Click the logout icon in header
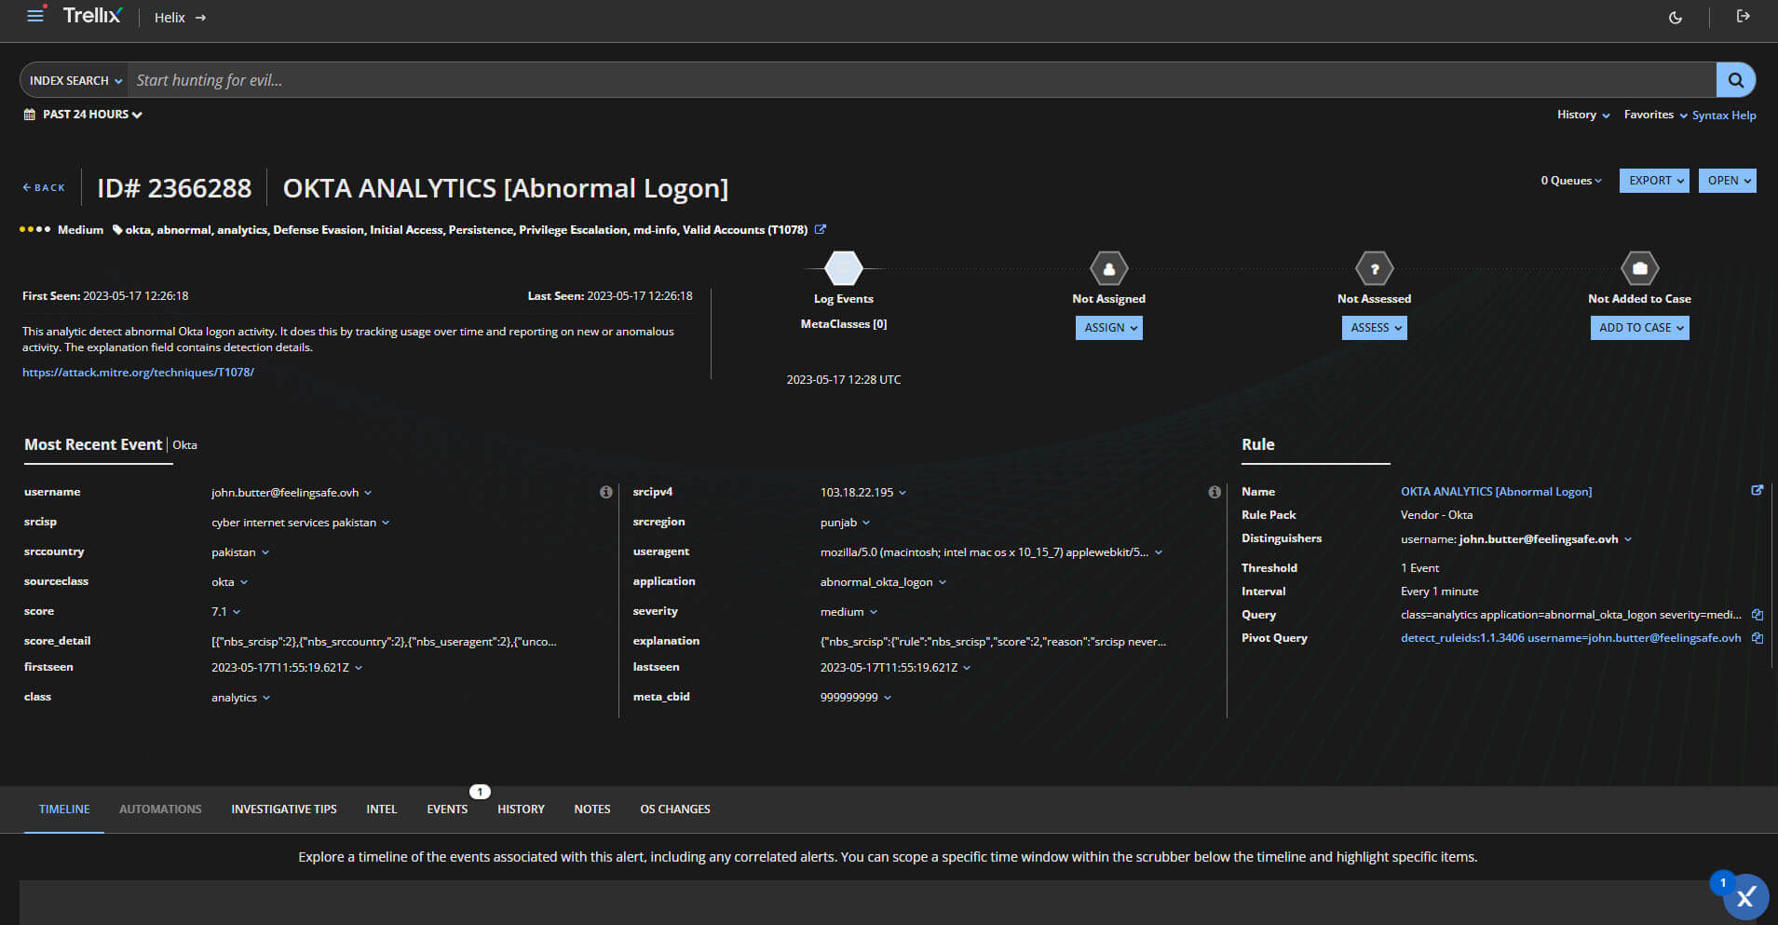 [x=1743, y=16]
